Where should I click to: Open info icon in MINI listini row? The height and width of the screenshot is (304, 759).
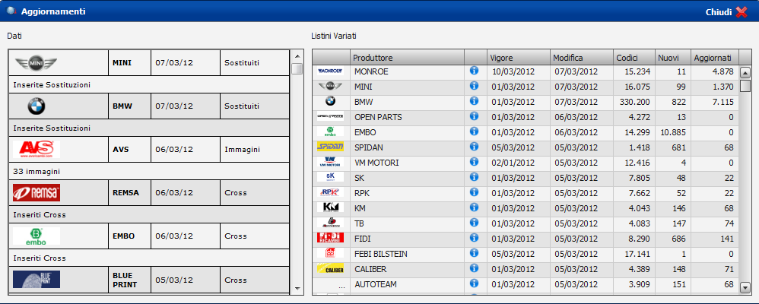474,86
